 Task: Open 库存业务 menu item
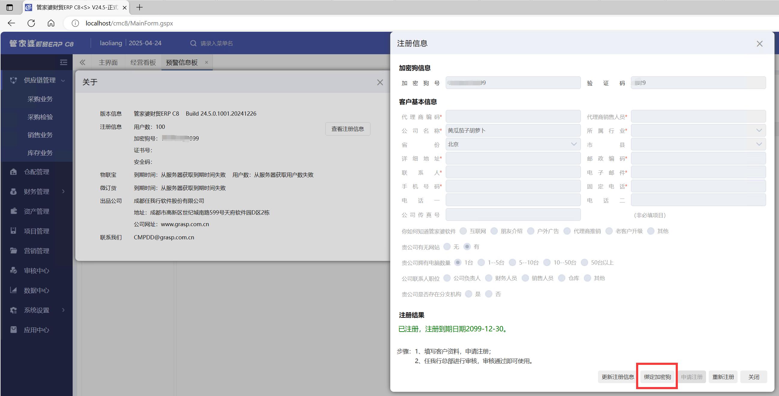40,153
